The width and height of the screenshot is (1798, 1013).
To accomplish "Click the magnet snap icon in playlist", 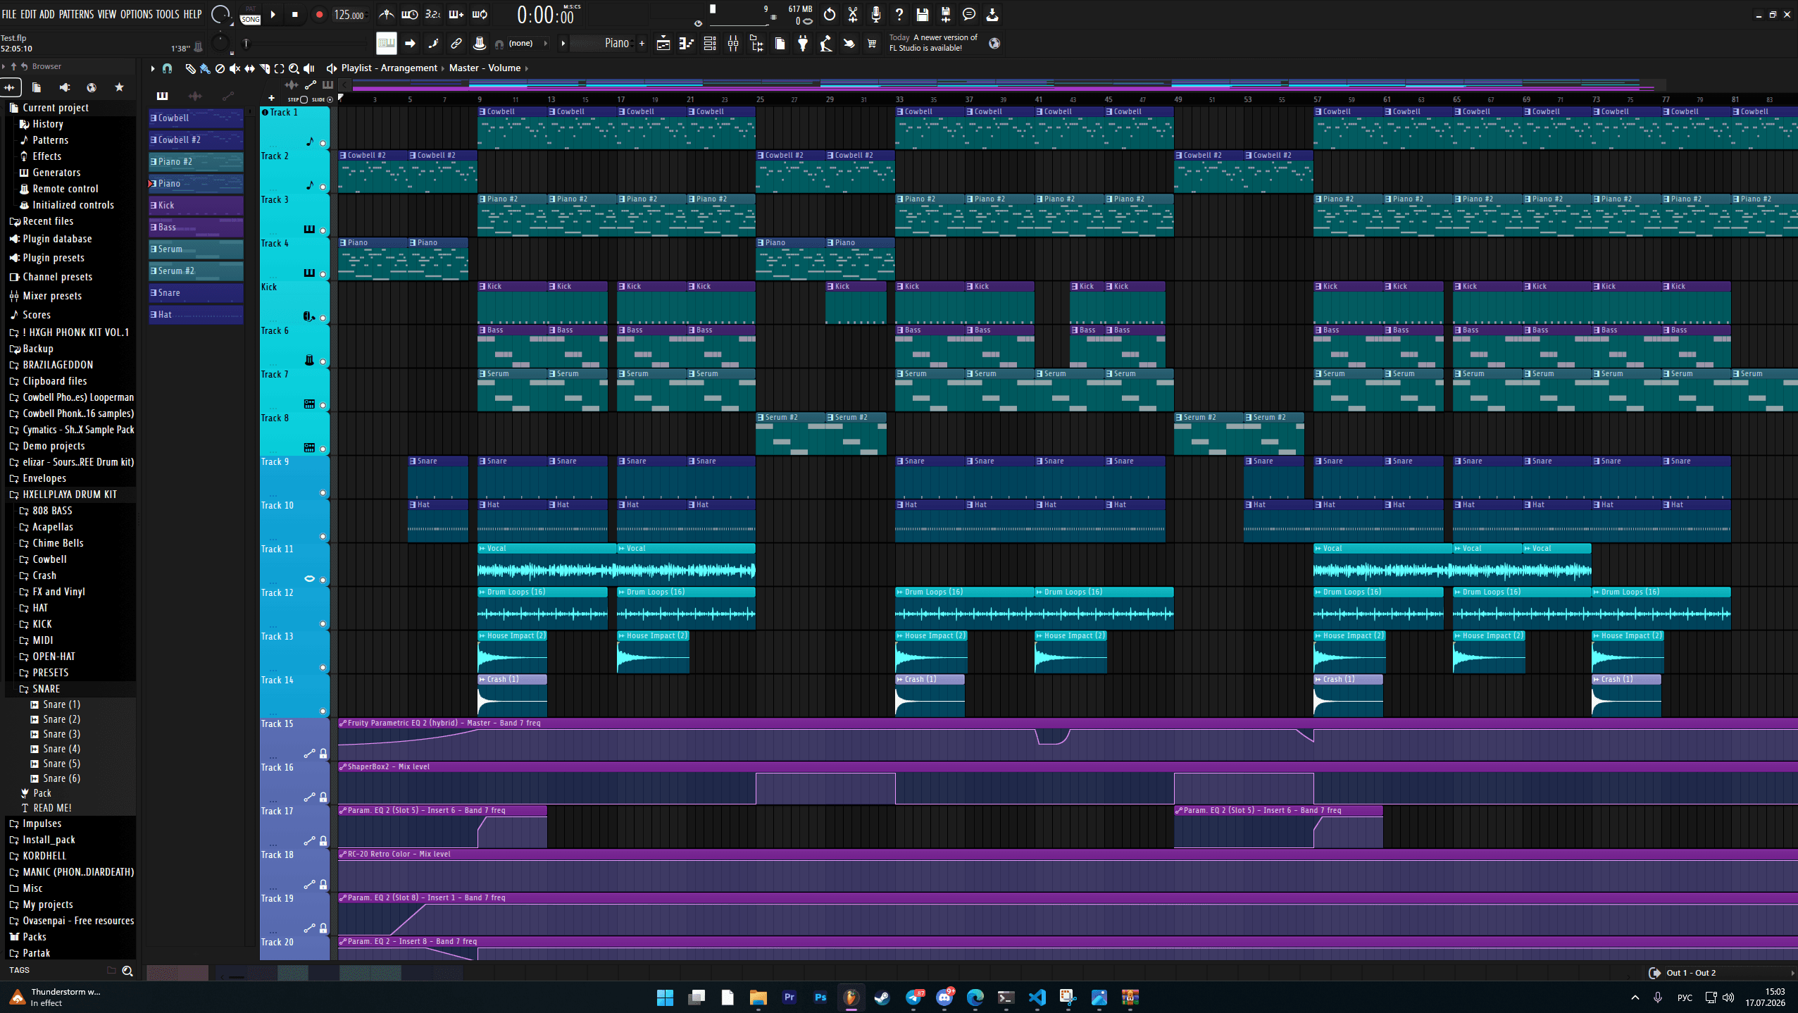I will pyautogui.click(x=167, y=68).
